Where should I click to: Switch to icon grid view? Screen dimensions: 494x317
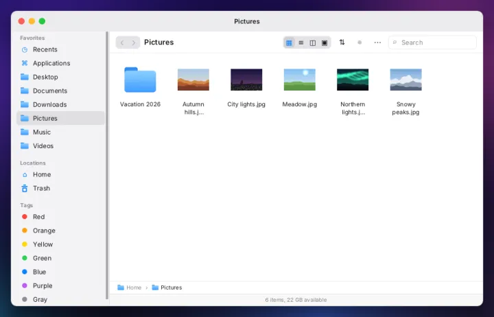(x=289, y=43)
